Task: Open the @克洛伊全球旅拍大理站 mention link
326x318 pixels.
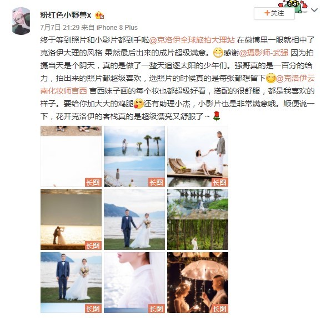Action: [x=192, y=40]
